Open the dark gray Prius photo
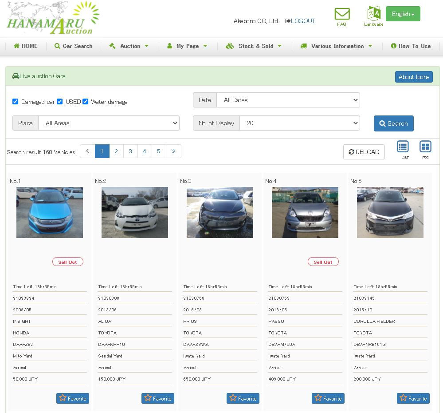 point(220,212)
